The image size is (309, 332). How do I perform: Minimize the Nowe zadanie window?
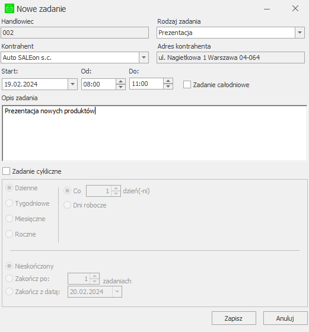(267, 9)
